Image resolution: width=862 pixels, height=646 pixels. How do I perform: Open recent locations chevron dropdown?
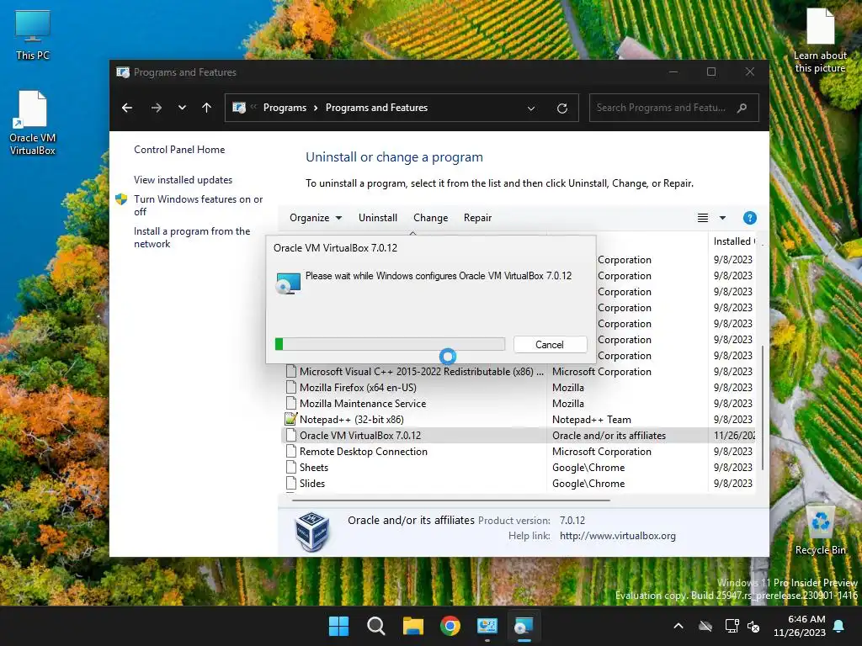[x=182, y=108]
